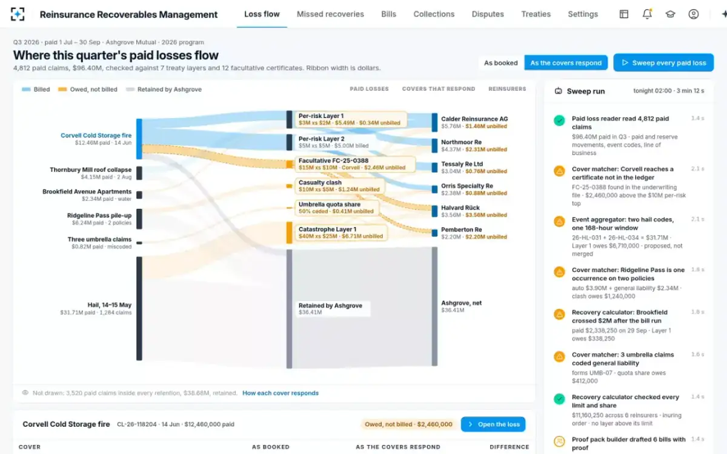
Task: Click the Facultative FC-25-0388 cover
Action: (x=354, y=164)
